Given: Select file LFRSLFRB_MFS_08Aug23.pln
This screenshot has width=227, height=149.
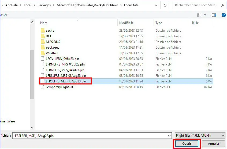Looking at the screenshot, I should [x=66, y=76].
